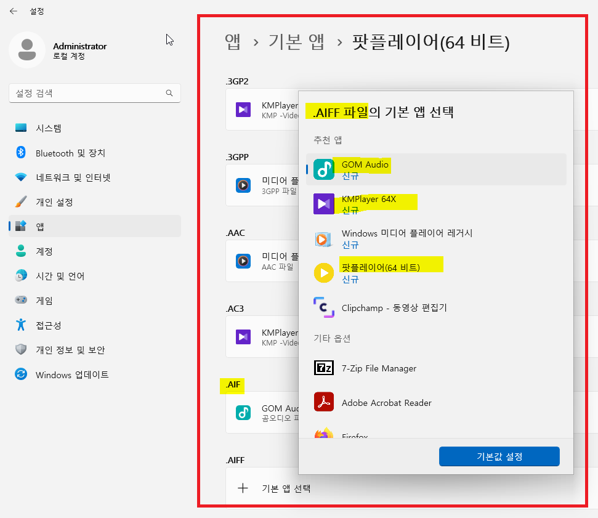Go to 네트워크 및 인터넷 settings
Viewport: 598px width, 518px height.
[x=95, y=177]
